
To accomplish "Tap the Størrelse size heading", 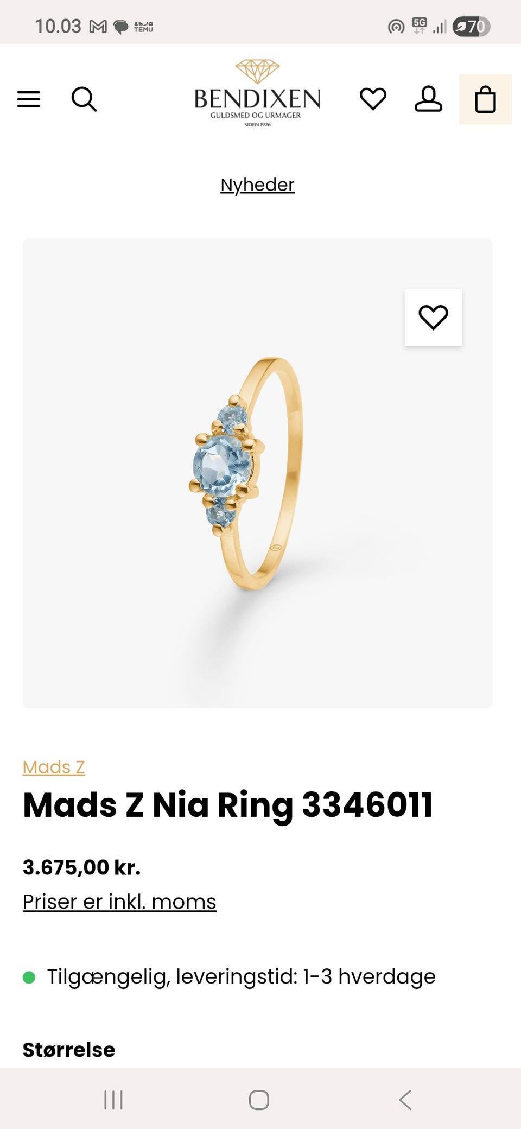I will click(x=69, y=1050).
